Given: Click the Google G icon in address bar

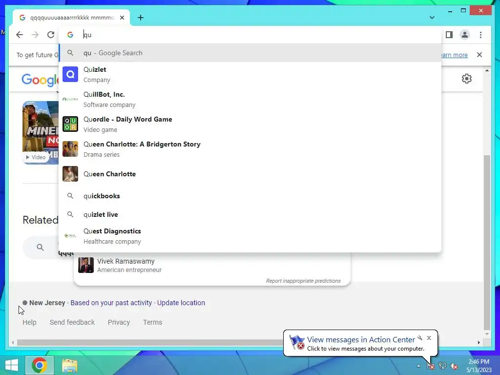Looking at the screenshot, I should point(70,35).
